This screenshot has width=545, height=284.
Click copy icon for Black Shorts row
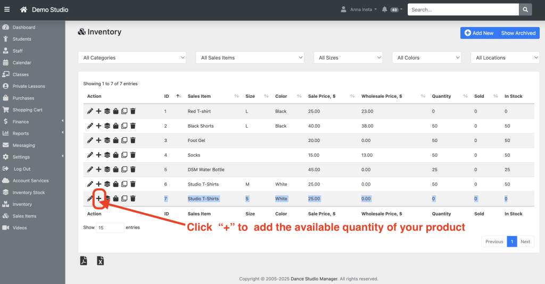[x=124, y=126]
